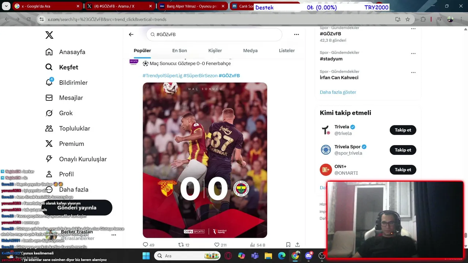
Task: Open the tab search dropdown arrow
Action: coord(5,6)
